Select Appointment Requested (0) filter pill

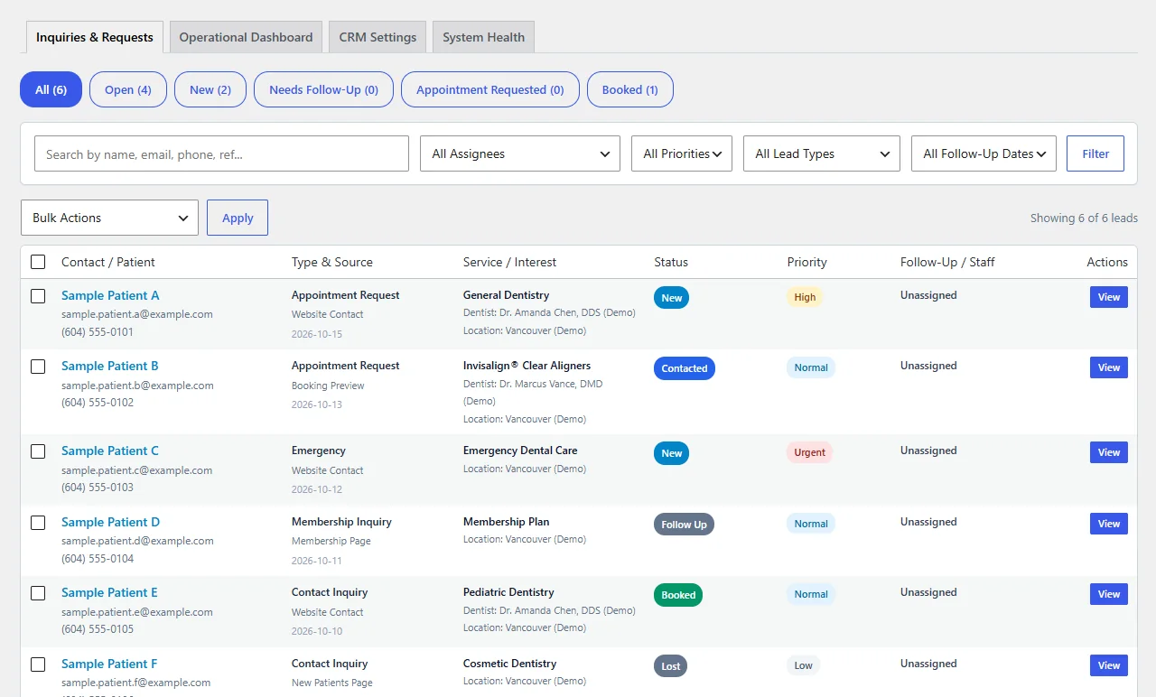point(490,89)
